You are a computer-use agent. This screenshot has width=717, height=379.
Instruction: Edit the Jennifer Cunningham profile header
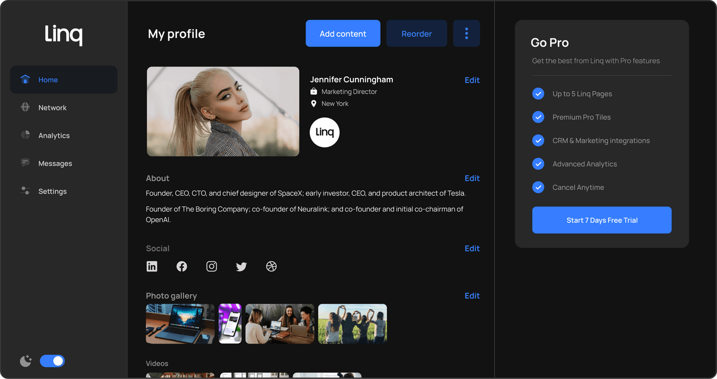click(472, 80)
